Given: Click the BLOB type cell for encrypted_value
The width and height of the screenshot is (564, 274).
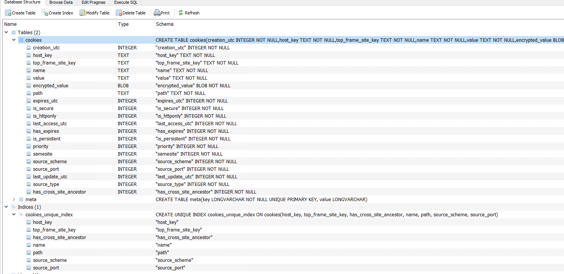Looking at the screenshot, I should click(x=123, y=86).
